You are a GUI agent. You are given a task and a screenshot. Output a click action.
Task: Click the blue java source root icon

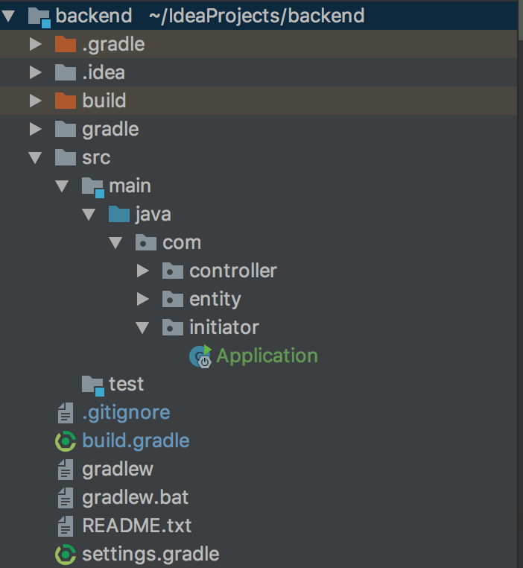click(x=119, y=215)
